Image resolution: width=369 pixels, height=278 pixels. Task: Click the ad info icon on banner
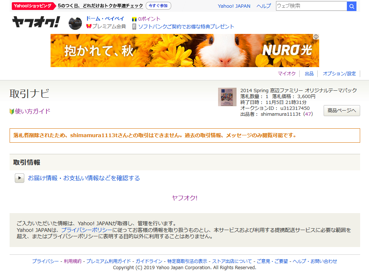(x=316, y=37)
